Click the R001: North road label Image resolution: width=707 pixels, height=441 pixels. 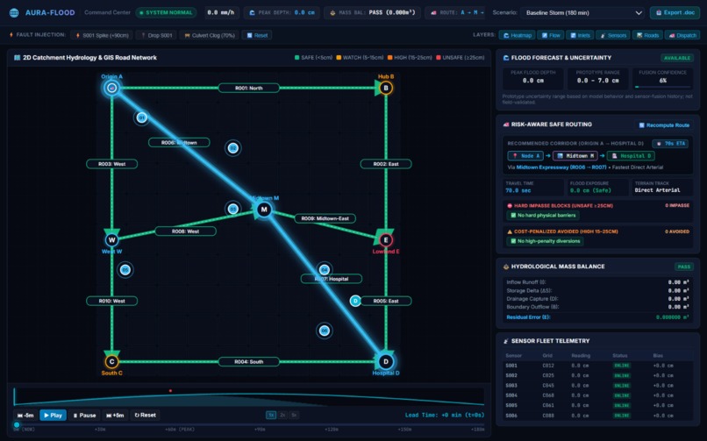point(248,88)
